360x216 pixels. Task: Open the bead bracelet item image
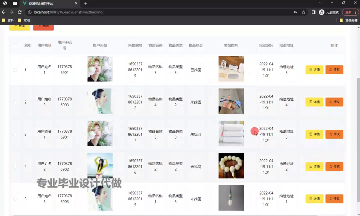tap(231, 165)
